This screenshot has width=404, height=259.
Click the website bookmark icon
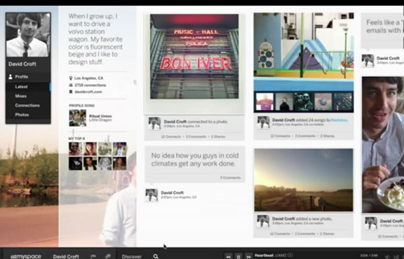(x=71, y=92)
